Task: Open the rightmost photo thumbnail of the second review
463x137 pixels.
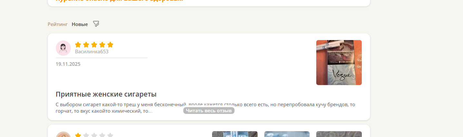Action: pyautogui.click(x=339, y=134)
